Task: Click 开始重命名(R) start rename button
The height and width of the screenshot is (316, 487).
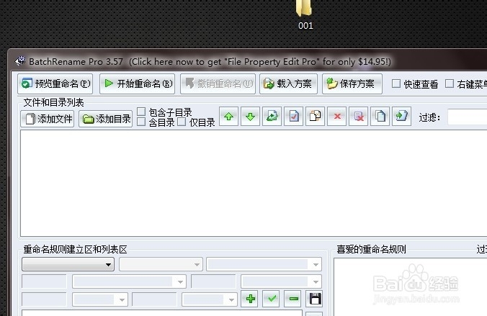Action: pos(138,83)
